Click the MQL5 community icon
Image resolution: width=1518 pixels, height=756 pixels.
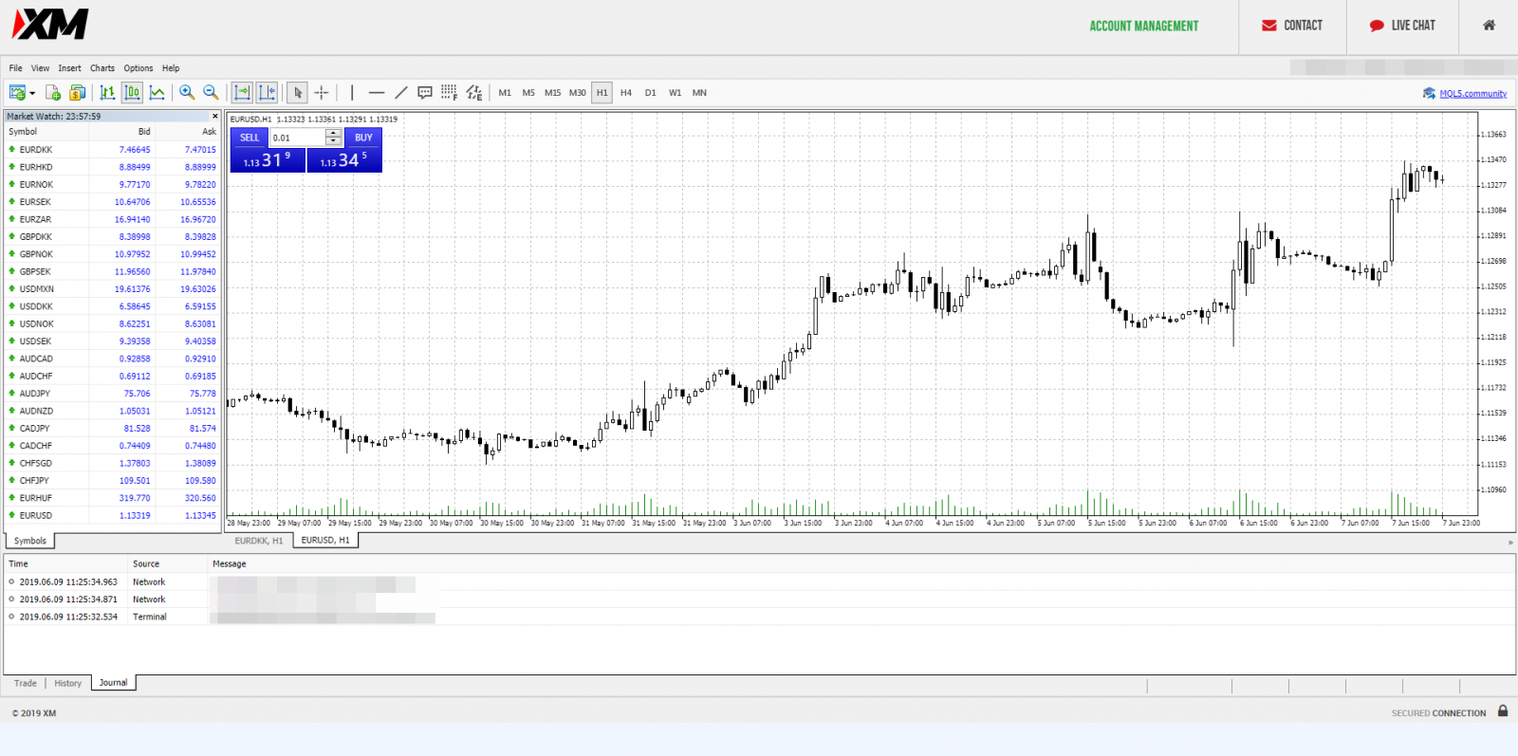pos(1429,93)
